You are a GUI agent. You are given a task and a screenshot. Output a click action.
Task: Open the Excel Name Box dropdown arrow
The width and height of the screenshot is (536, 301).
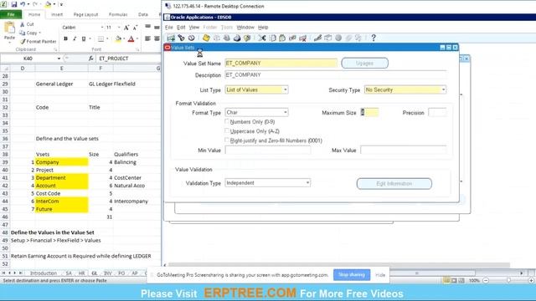59,59
